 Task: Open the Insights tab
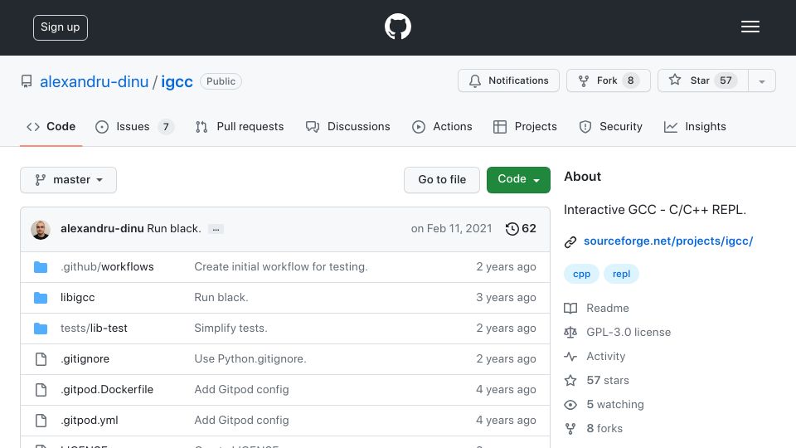point(695,126)
